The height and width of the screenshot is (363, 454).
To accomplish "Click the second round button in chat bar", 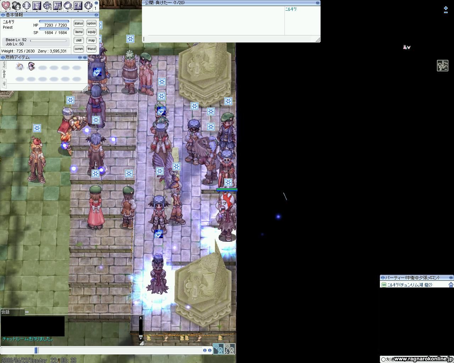I will click(x=210, y=350).
